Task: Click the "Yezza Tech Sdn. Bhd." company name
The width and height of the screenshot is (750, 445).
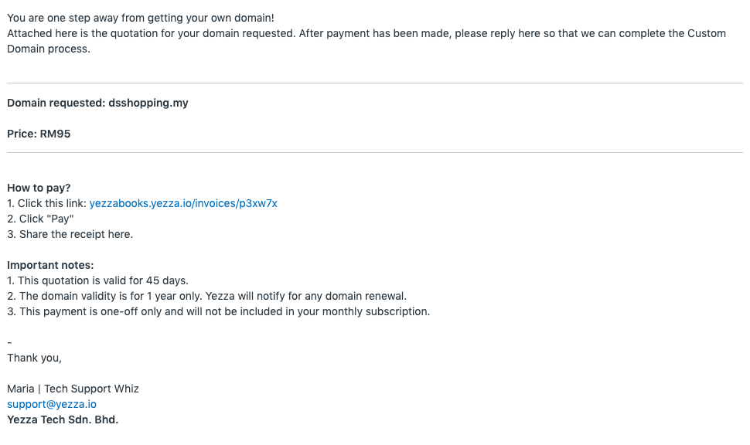Action: (63, 420)
